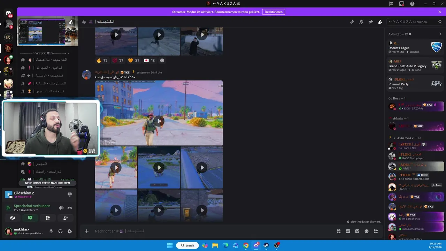Open activity settings gear next to Aktivität
The width and height of the screenshot is (446, 251).
pos(410,34)
